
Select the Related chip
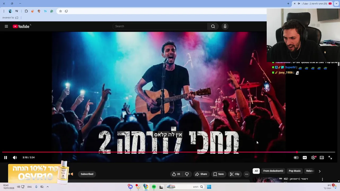click(310, 171)
